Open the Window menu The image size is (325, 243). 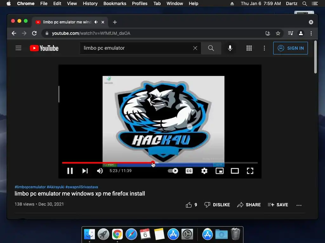[175, 3]
